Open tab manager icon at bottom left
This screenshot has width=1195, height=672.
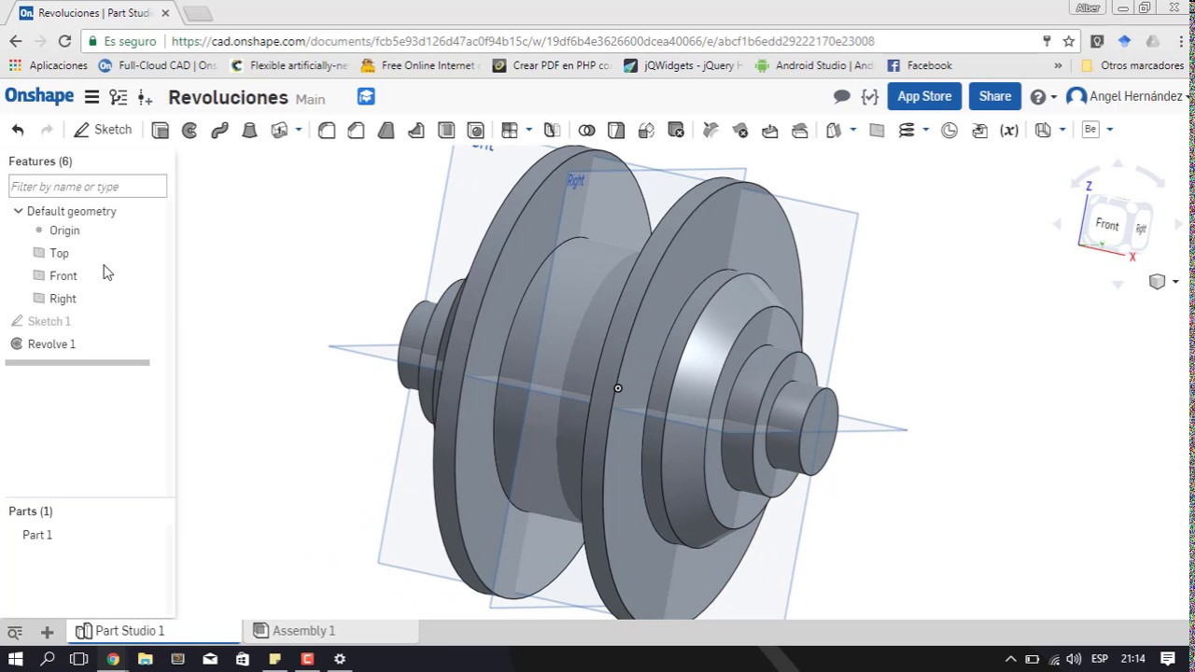coord(15,632)
